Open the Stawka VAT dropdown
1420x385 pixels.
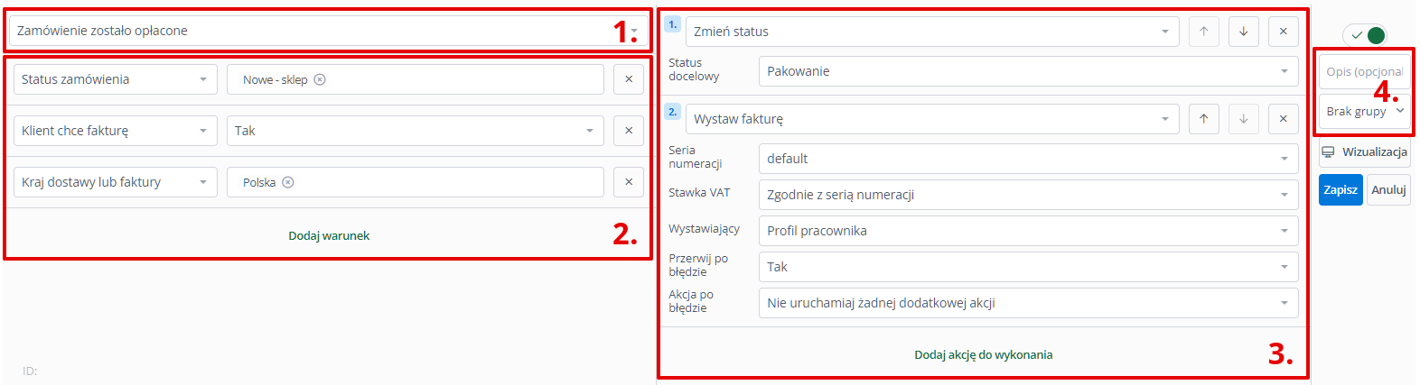(x=1028, y=195)
